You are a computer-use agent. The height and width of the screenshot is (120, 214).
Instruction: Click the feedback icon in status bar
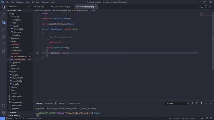tap(207, 118)
